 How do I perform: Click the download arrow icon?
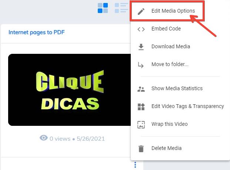click(x=141, y=47)
